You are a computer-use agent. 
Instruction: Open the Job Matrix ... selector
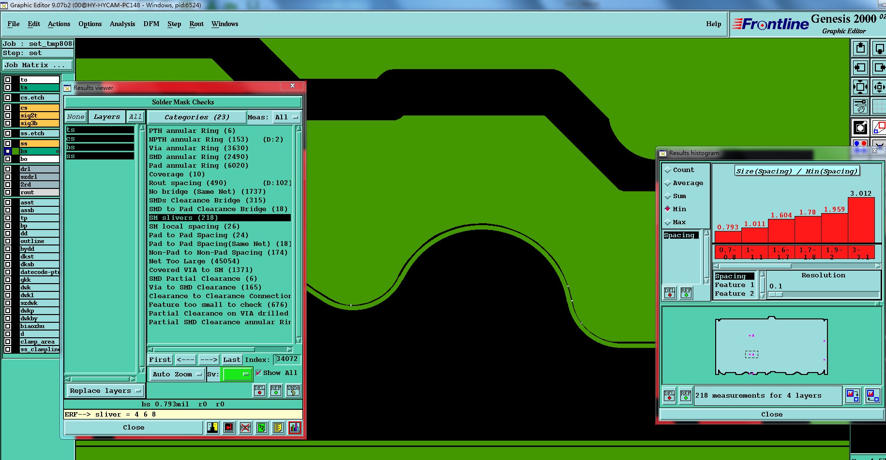tap(38, 65)
